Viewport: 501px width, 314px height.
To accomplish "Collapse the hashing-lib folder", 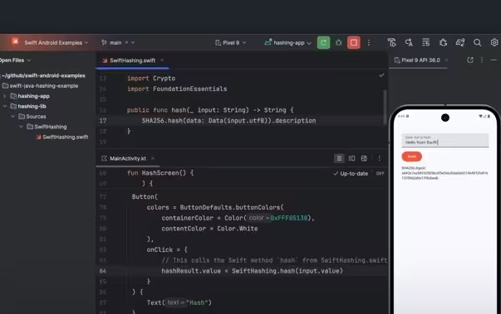I will [x=4, y=106].
